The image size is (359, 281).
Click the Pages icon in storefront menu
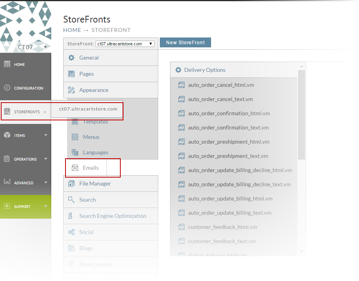[71, 74]
